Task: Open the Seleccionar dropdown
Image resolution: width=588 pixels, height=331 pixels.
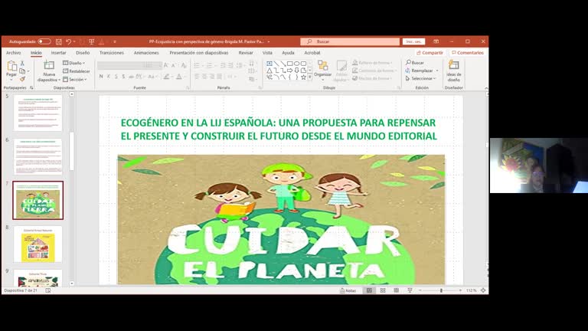Action: [421, 78]
